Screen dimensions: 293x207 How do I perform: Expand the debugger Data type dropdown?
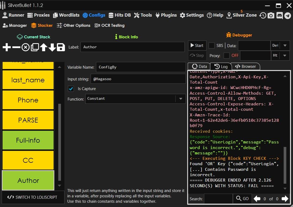point(285,46)
